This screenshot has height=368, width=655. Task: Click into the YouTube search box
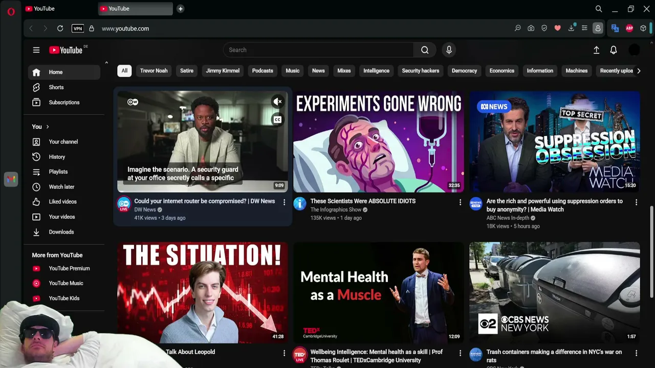click(318, 50)
